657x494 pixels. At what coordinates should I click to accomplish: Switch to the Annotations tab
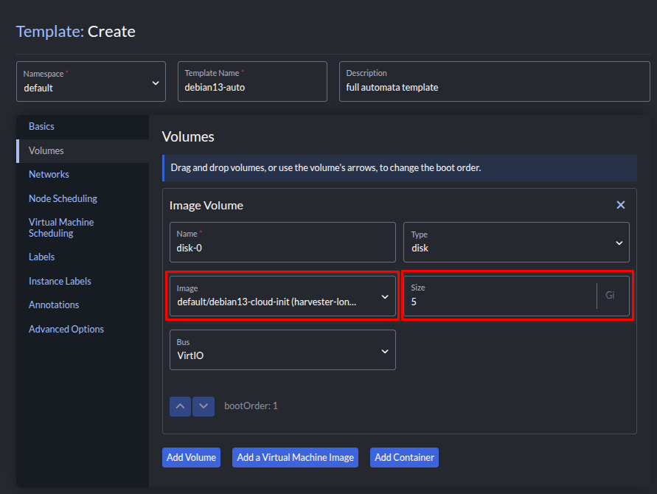coord(54,305)
